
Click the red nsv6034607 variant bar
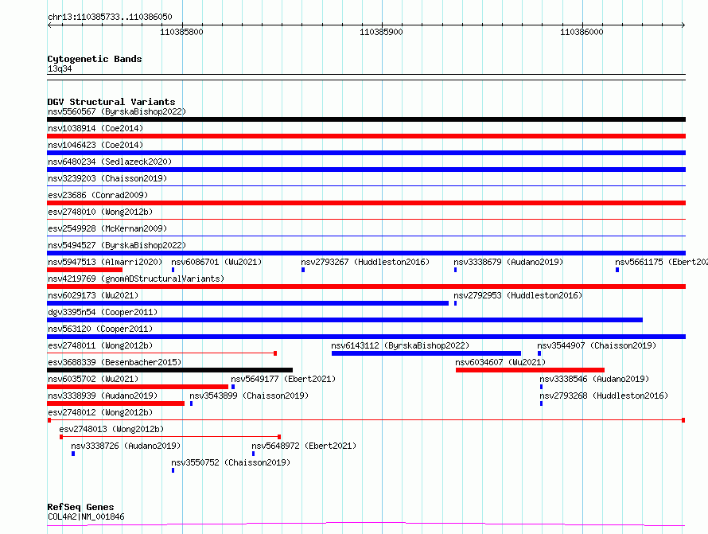coord(530,370)
